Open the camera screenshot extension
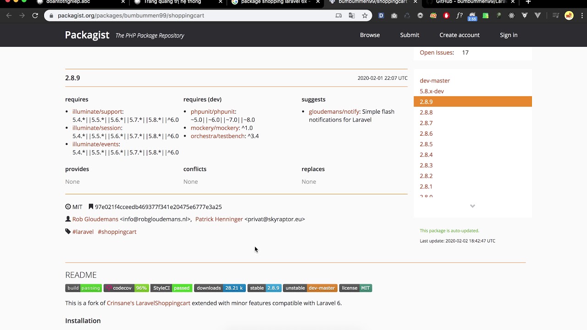Viewport: 587px width, 330px height. pos(394,16)
